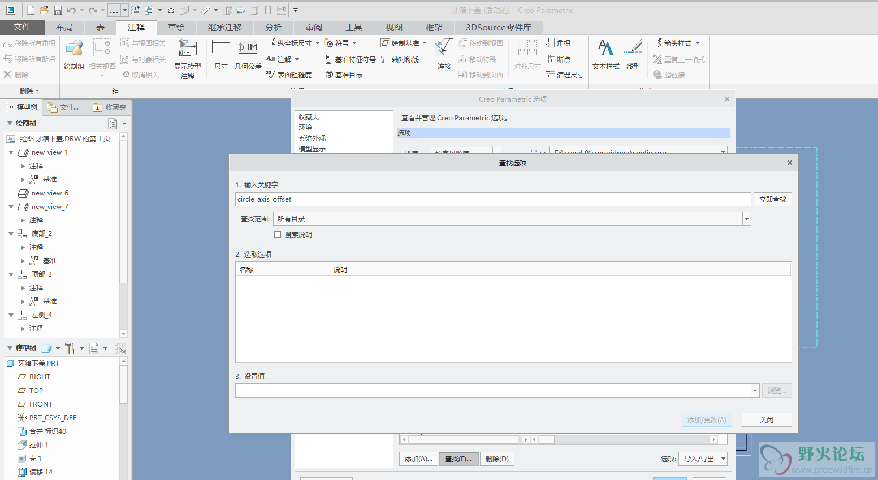Open the Note (注解) dropdown arrow

[x=297, y=59]
